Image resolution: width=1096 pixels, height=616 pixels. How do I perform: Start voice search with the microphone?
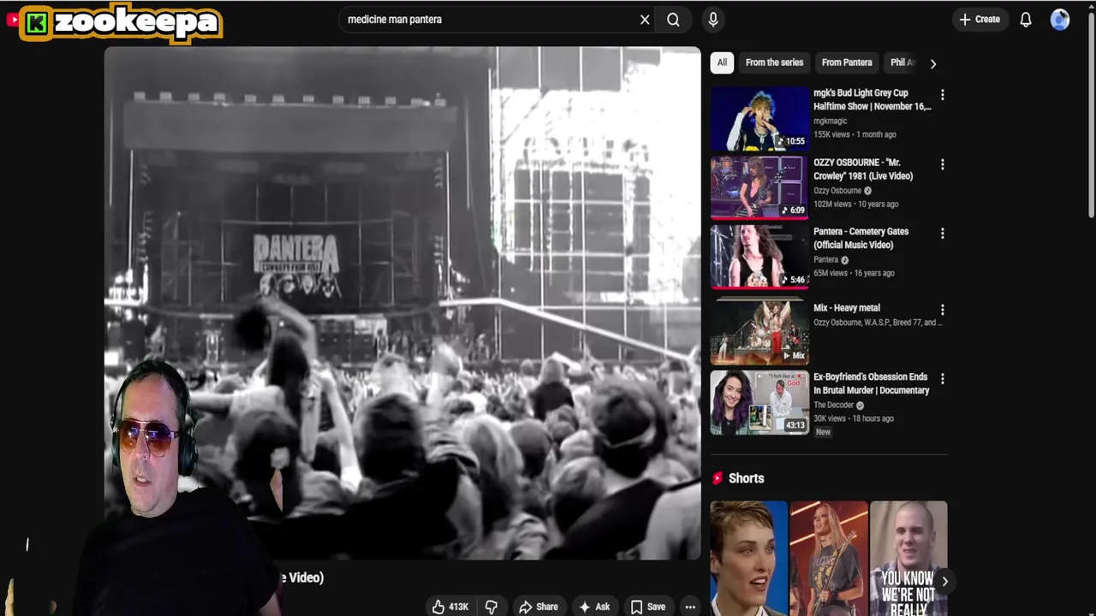(713, 20)
